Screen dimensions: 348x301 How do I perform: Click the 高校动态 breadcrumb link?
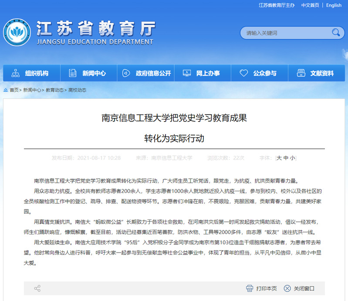tap(77, 90)
